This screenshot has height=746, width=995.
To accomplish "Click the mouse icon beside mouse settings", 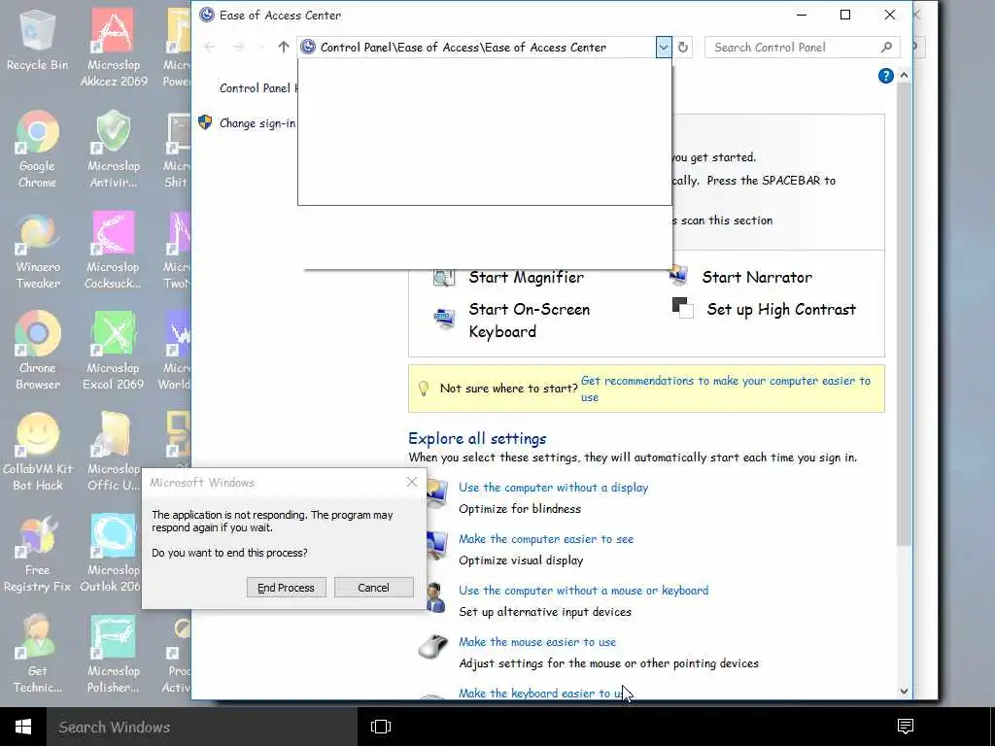I will (433, 647).
